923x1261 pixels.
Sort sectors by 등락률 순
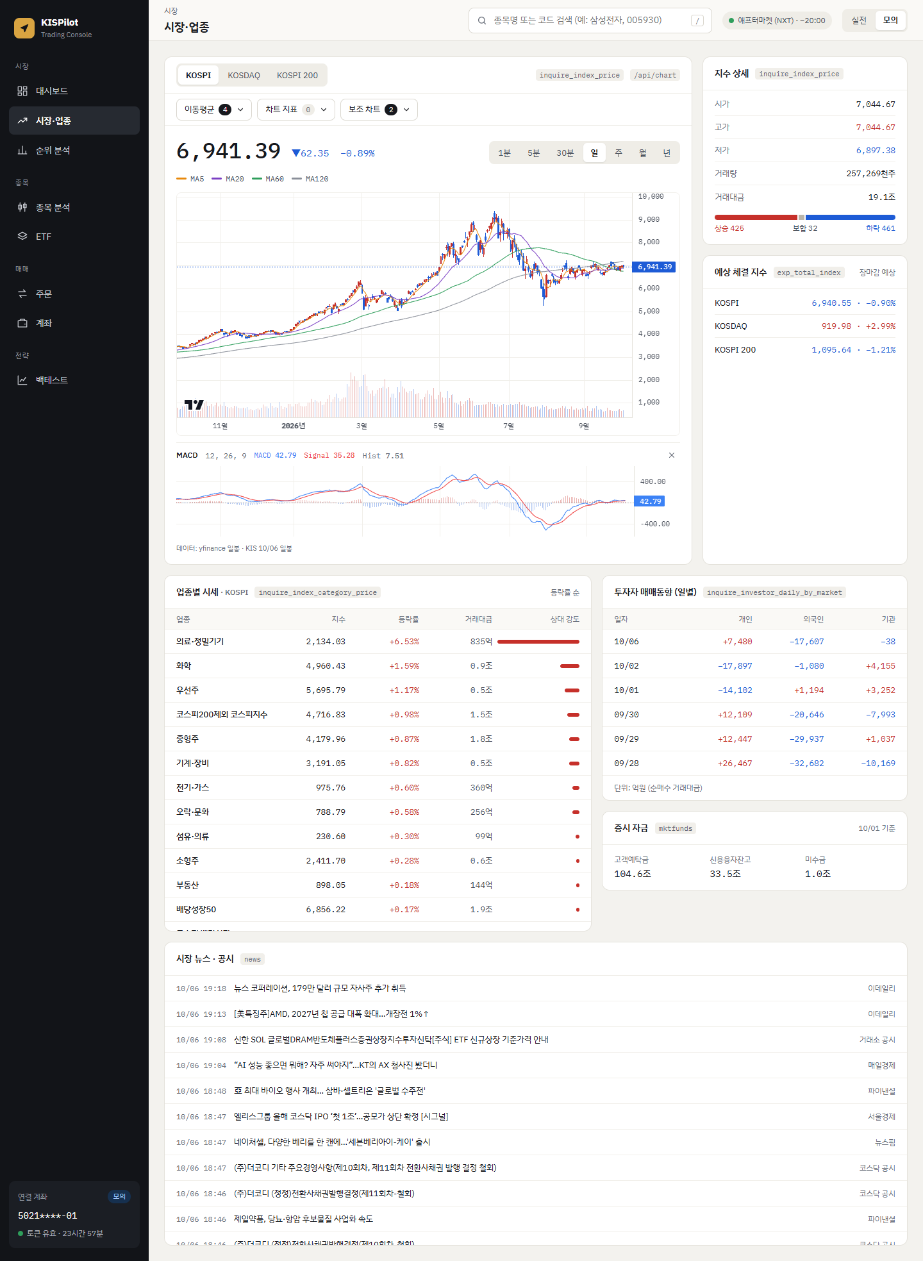(565, 593)
